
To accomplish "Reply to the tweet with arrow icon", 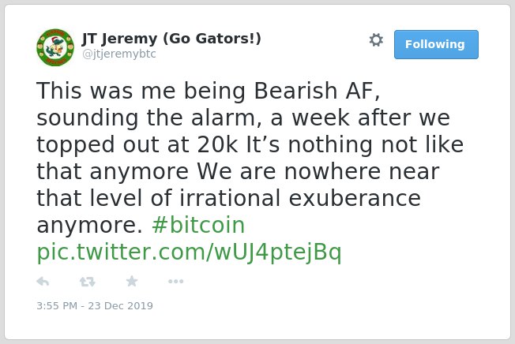I will pos(43,282).
